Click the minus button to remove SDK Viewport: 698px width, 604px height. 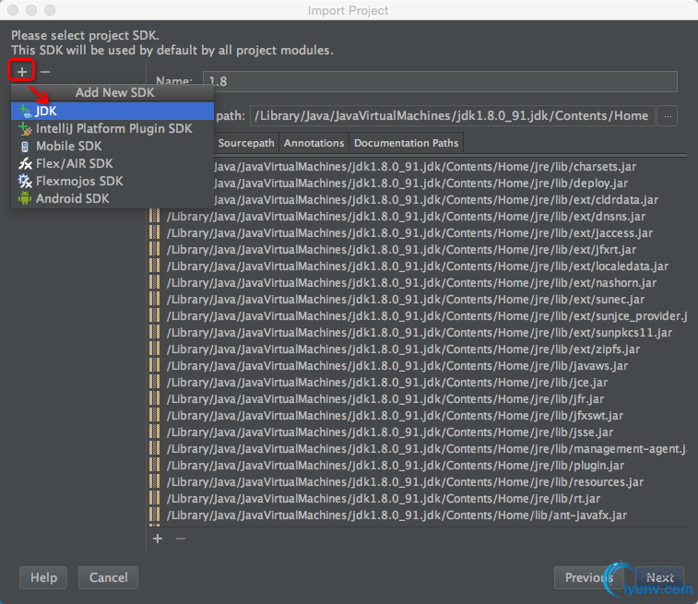(45, 71)
